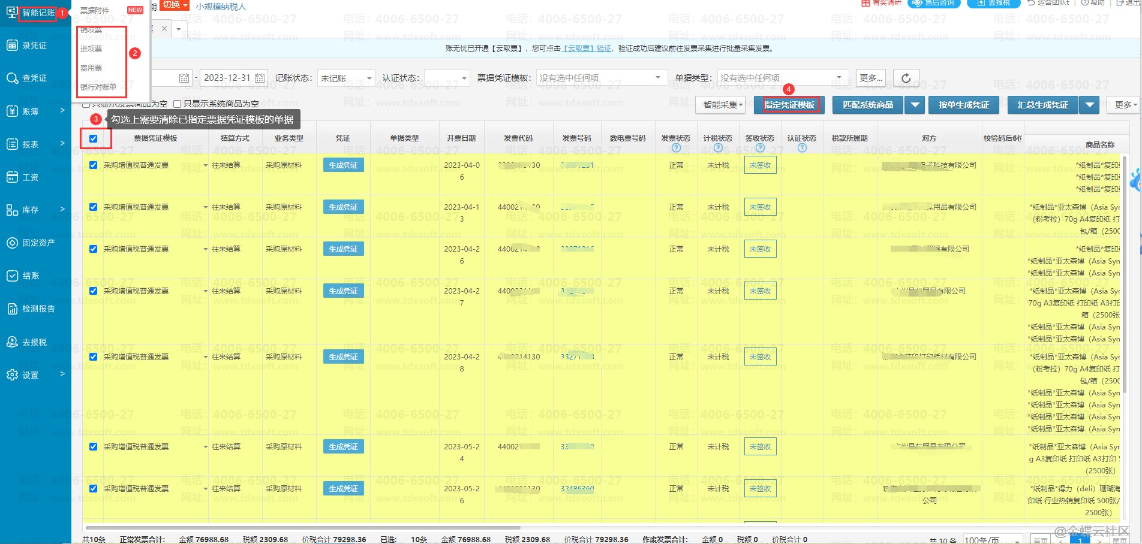
Task: Select 进项票 from the flyout menu
Action: coord(91,49)
